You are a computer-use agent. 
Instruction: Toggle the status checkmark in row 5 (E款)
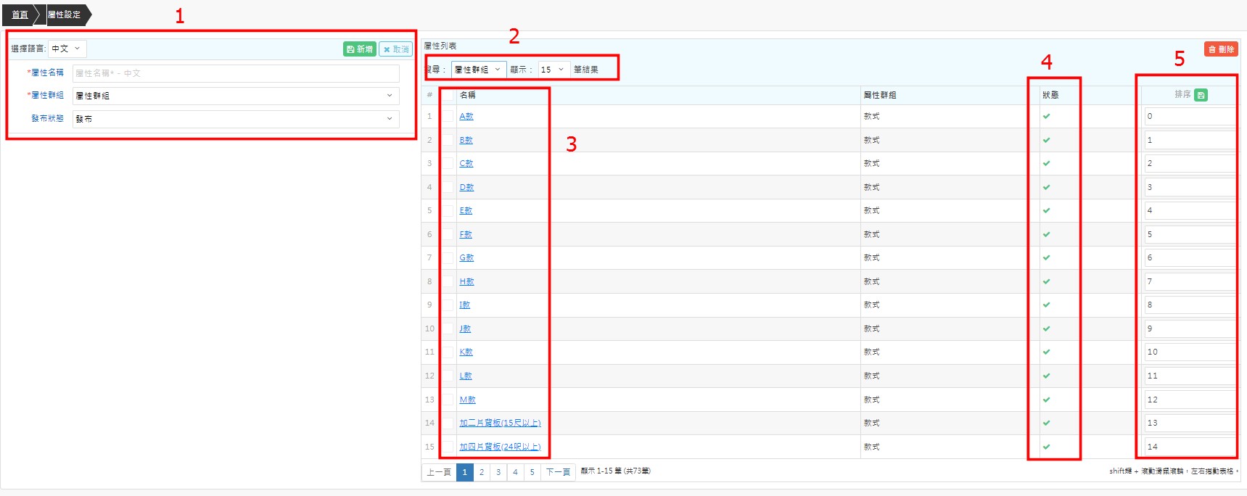[x=1046, y=211]
